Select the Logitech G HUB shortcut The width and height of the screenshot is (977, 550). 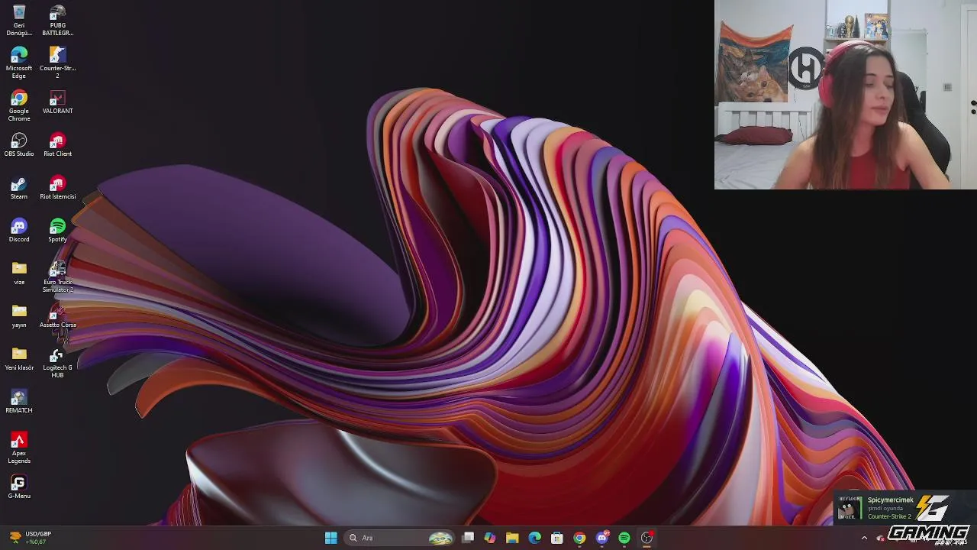[57, 363]
